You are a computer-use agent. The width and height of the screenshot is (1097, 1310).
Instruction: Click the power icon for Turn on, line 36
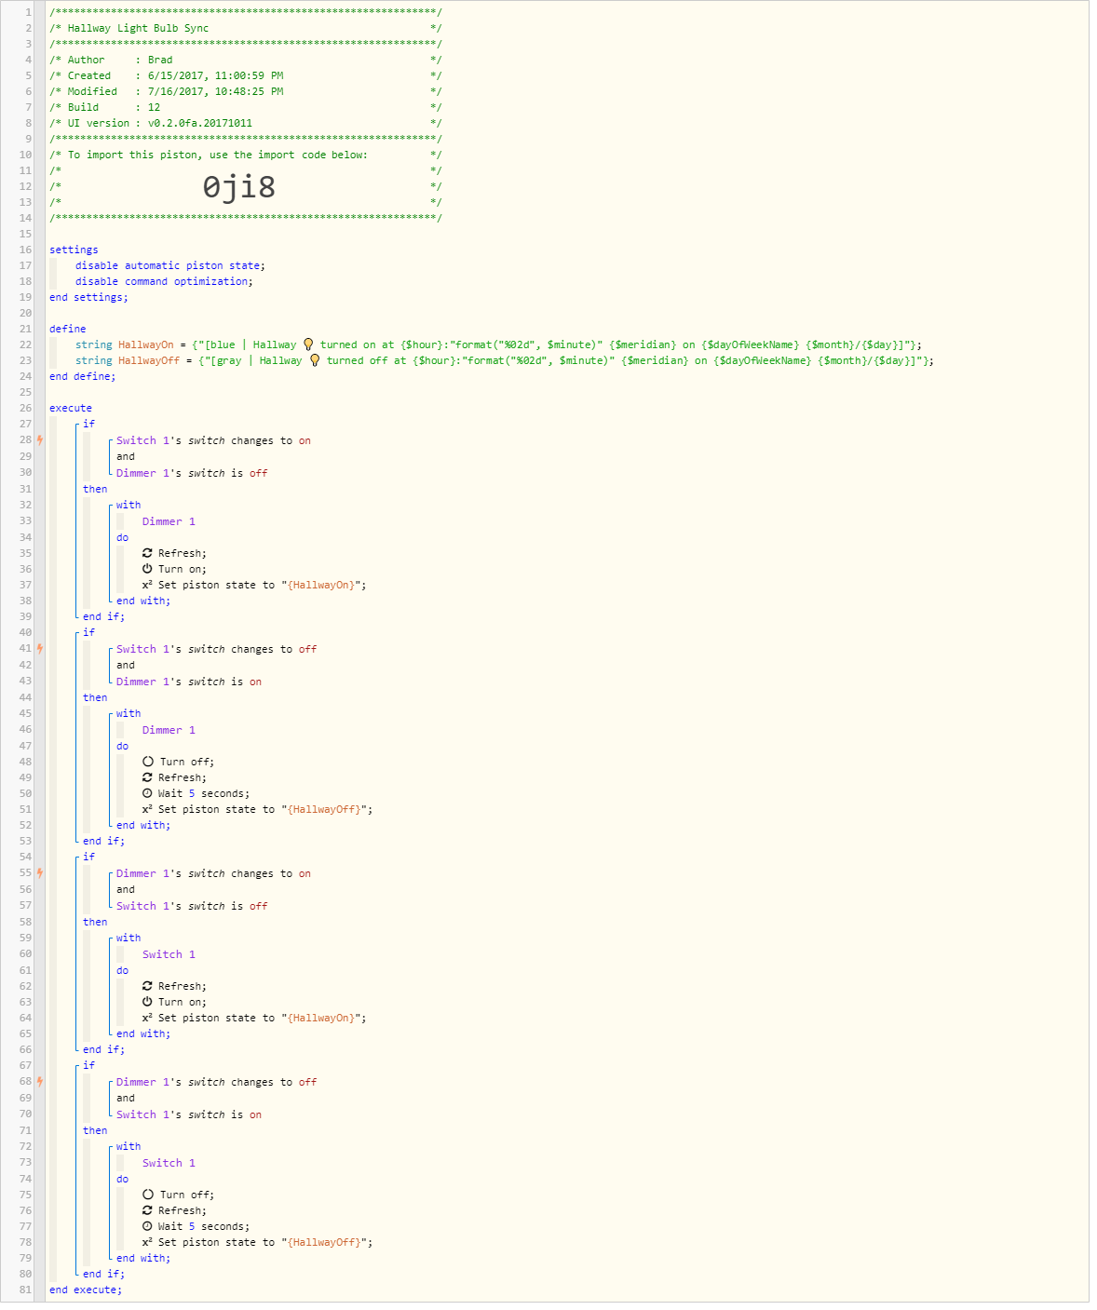pyautogui.click(x=147, y=569)
